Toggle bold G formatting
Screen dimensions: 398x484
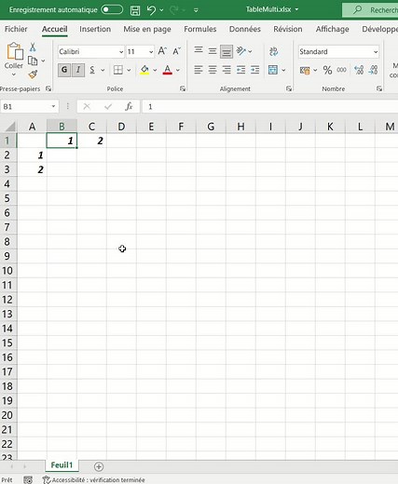tap(64, 70)
